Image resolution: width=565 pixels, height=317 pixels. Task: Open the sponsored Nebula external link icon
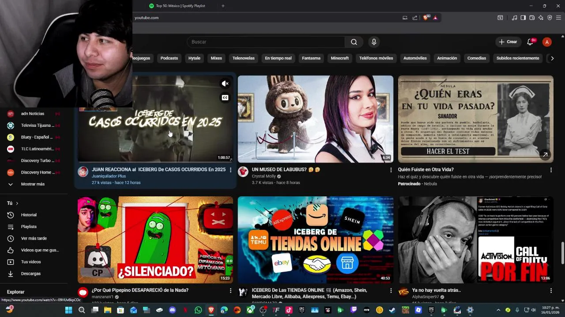coord(545,155)
